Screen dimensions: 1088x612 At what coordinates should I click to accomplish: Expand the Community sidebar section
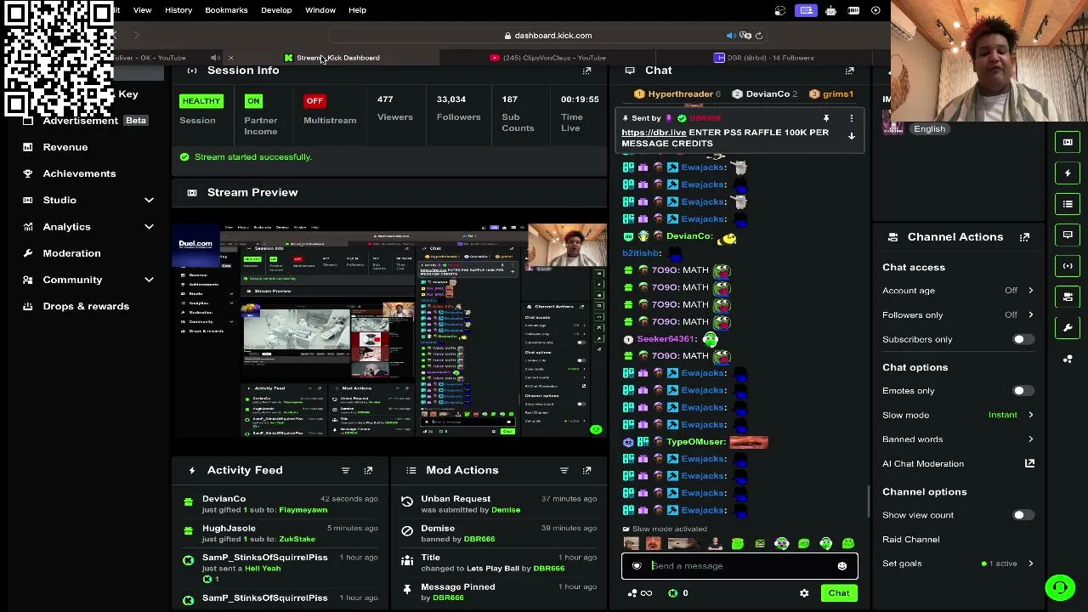tap(149, 280)
